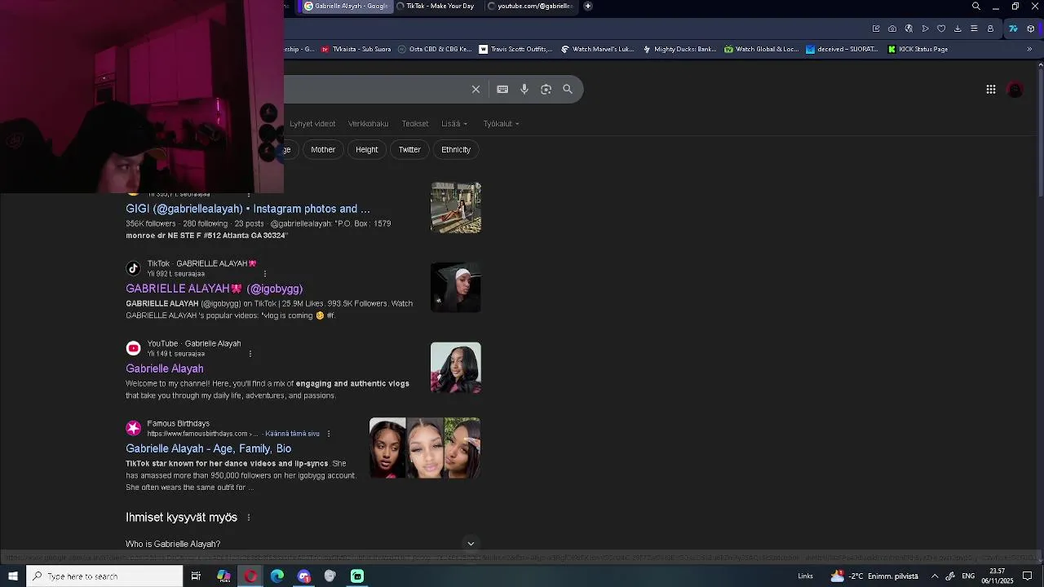Open the on-screen keyboard input tool

click(x=502, y=90)
